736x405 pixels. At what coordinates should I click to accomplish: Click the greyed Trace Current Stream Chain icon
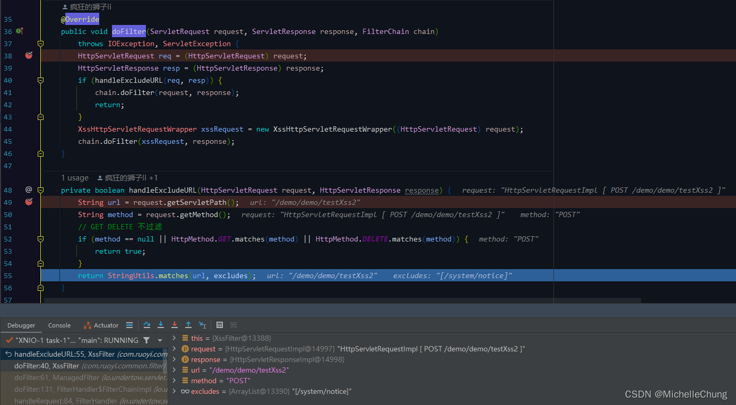pos(233,325)
